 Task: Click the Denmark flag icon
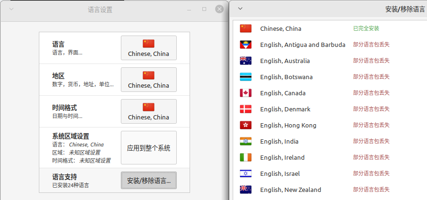coord(245,109)
